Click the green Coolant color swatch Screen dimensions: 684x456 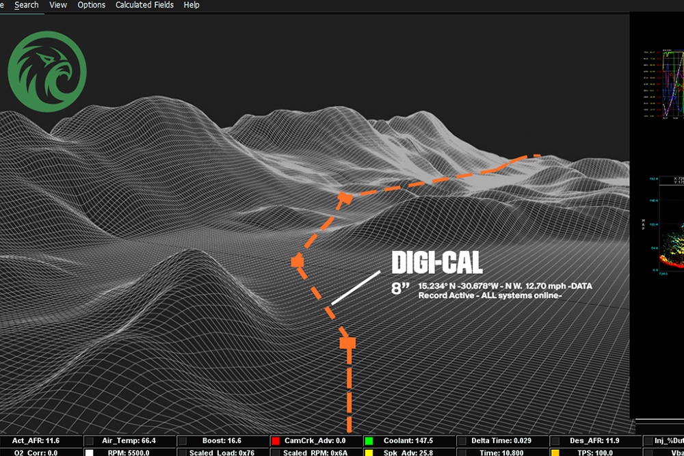tap(369, 442)
